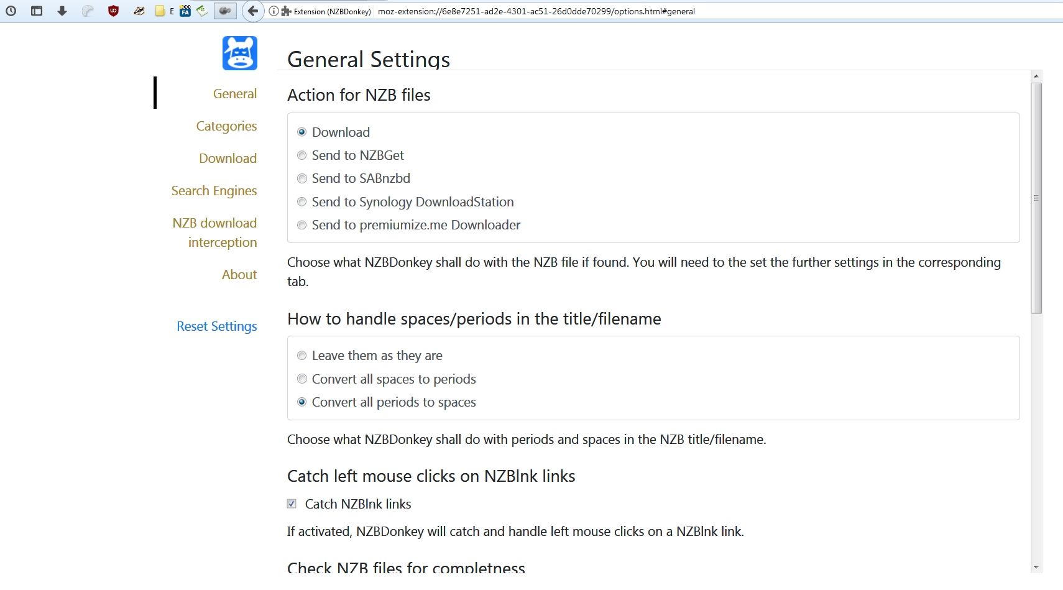Open the About tab
The width and height of the screenshot is (1063, 590).
pos(239,274)
